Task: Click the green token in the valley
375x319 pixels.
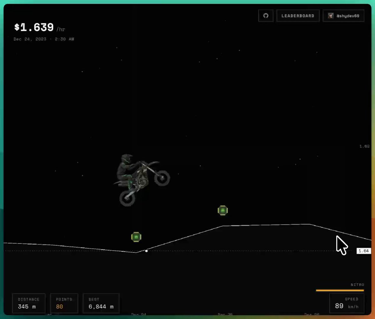Action: pyautogui.click(x=136, y=237)
